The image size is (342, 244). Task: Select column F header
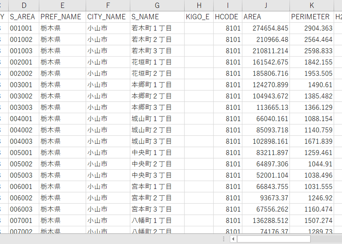coord(108,6)
